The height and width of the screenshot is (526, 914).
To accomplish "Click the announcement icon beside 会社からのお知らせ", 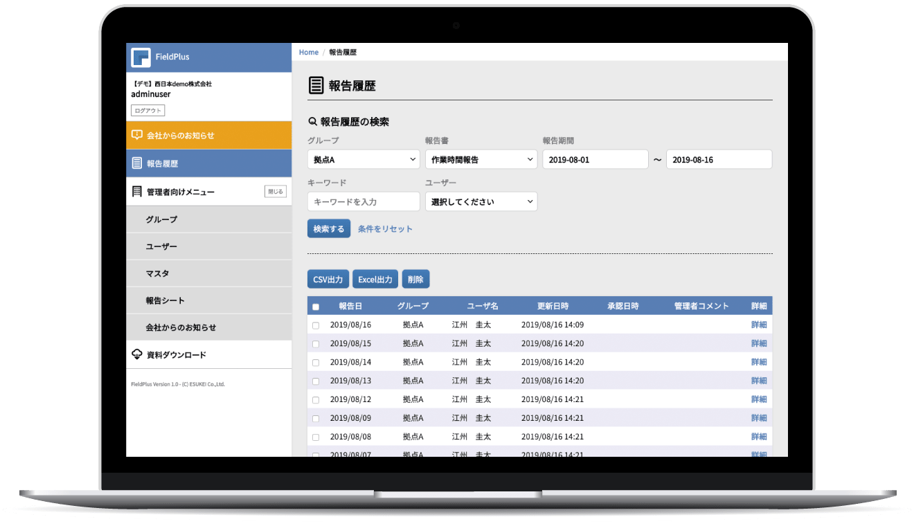I will pyautogui.click(x=137, y=135).
